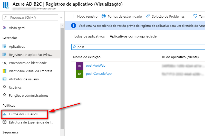Open Solução de Problemas
The image size is (205, 136).
[x=165, y=16]
